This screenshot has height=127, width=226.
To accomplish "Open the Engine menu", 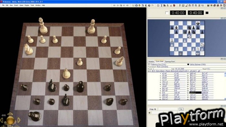I will (27, 5).
